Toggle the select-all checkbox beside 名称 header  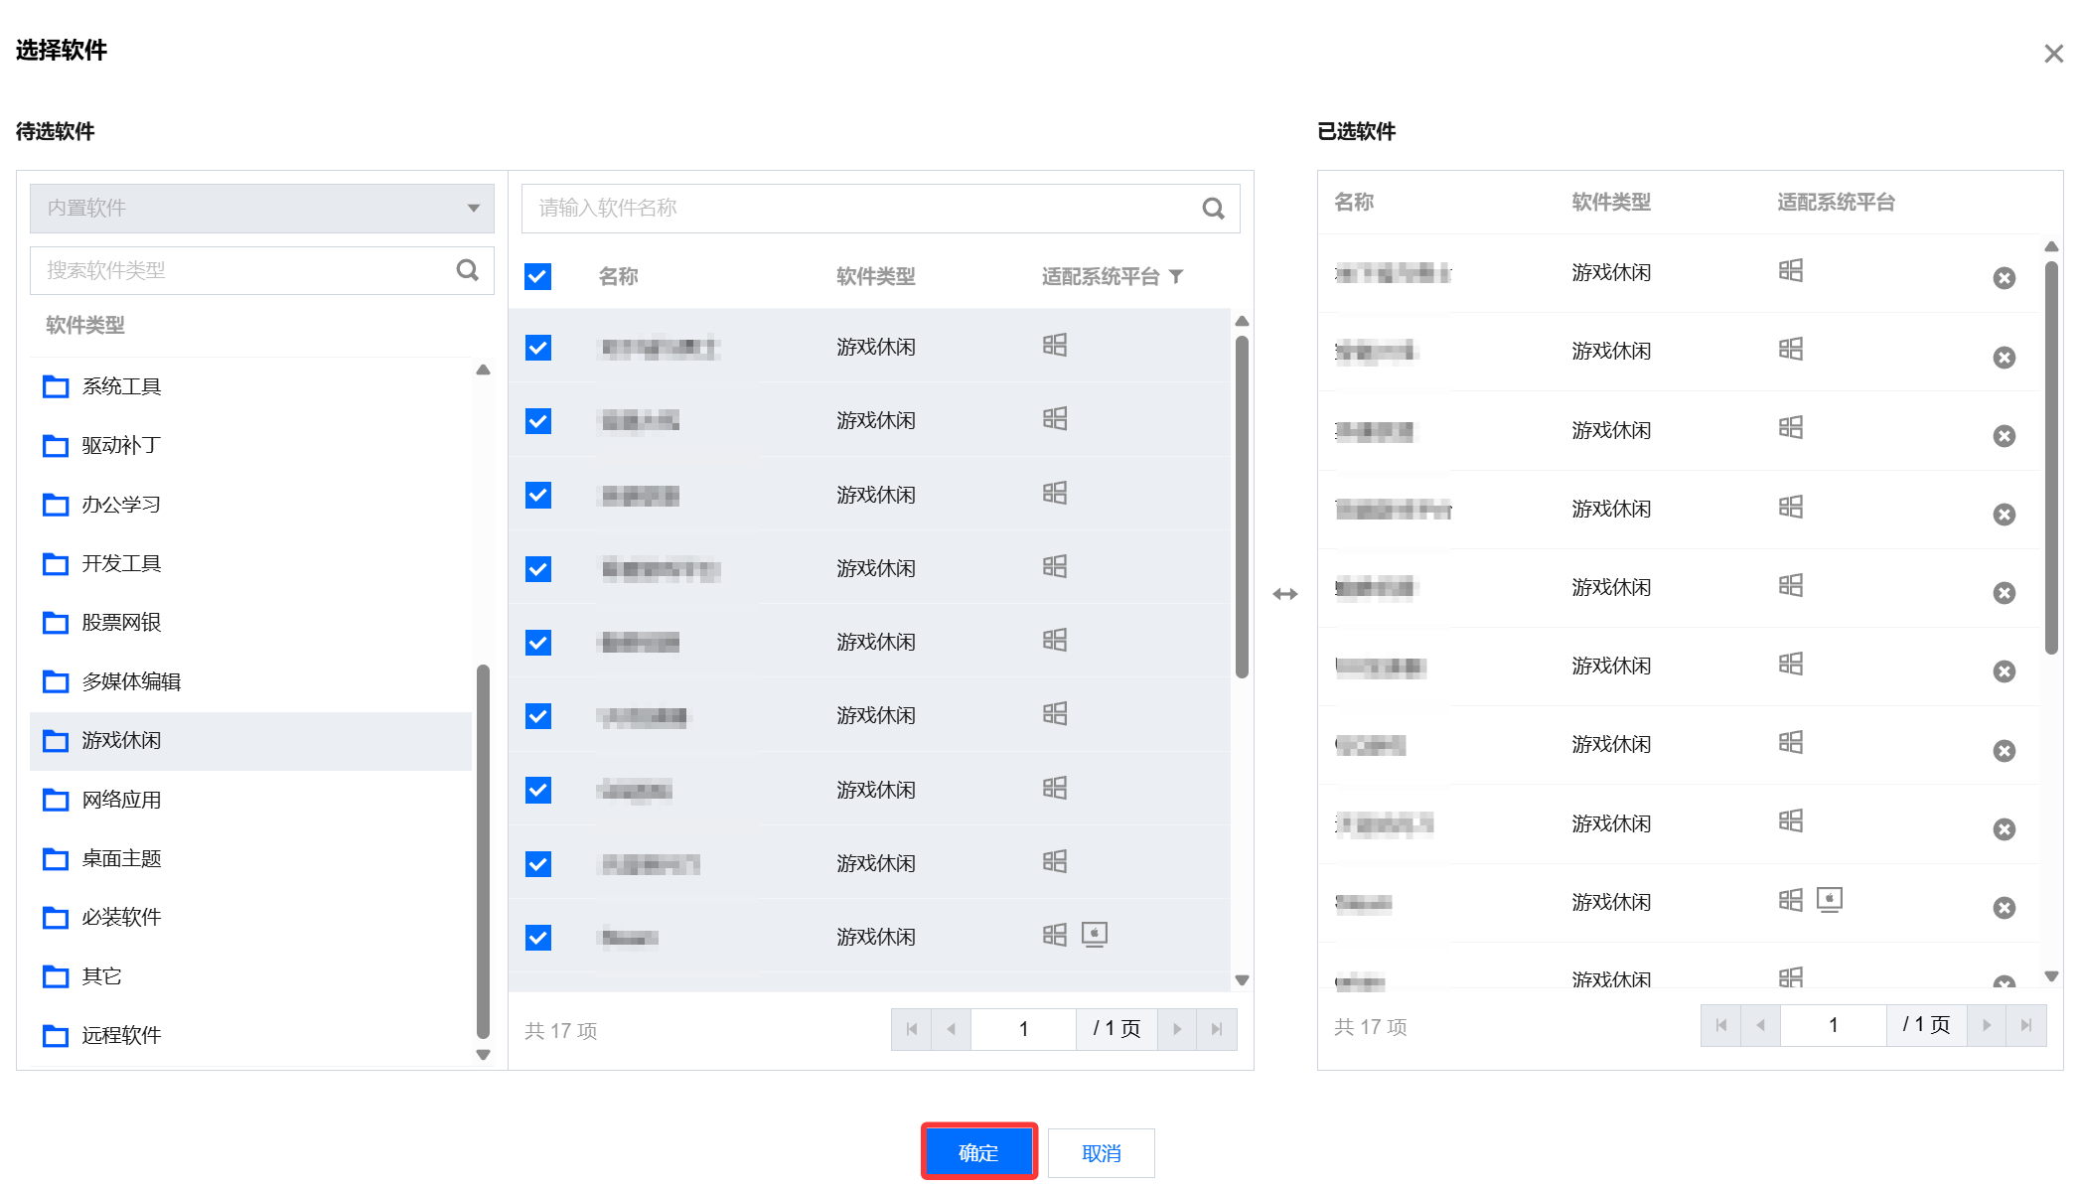click(x=538, y=276)
